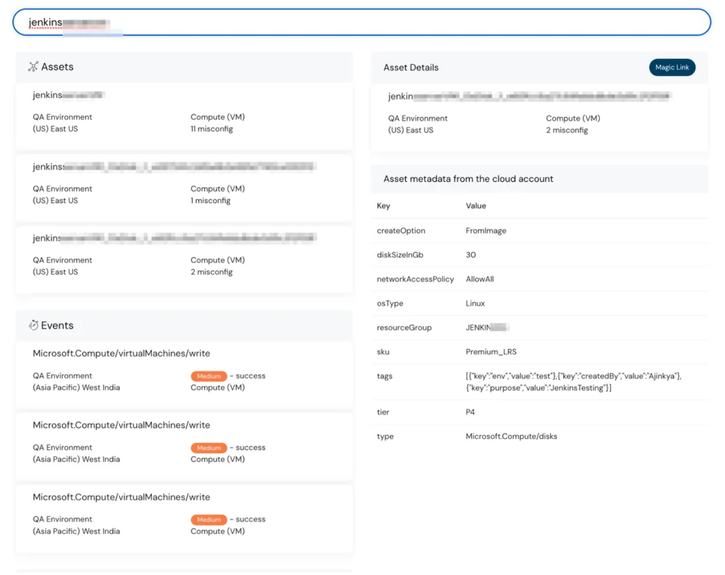Click the Medium severity badge on first event
Image resolution: width=725 pixels, height=575 pixels.
pos(208,376)
